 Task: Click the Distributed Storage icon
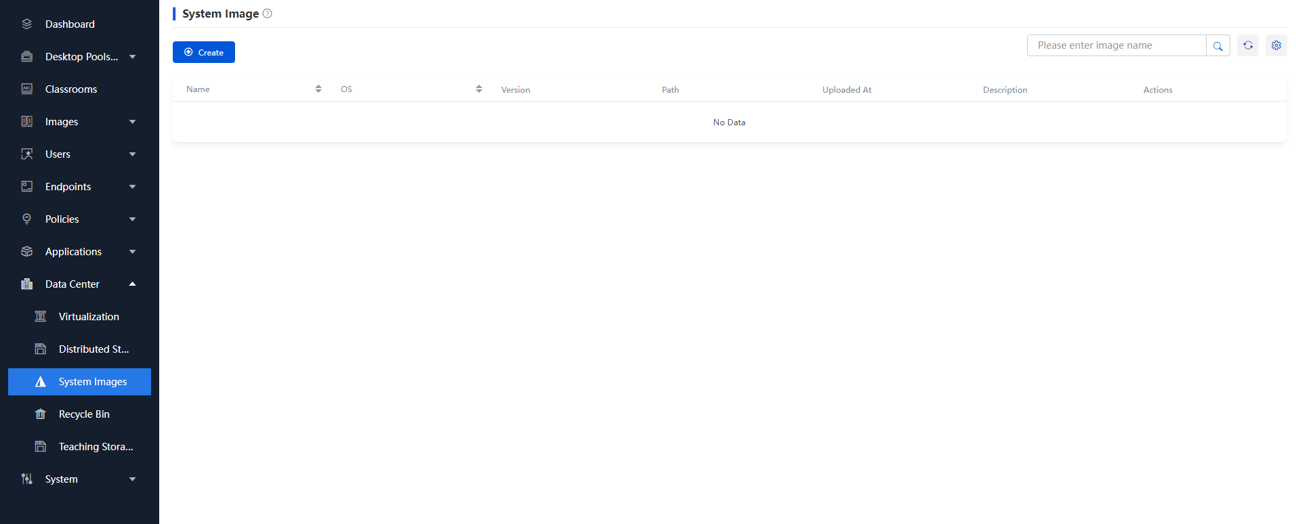(x=41, y=349)
